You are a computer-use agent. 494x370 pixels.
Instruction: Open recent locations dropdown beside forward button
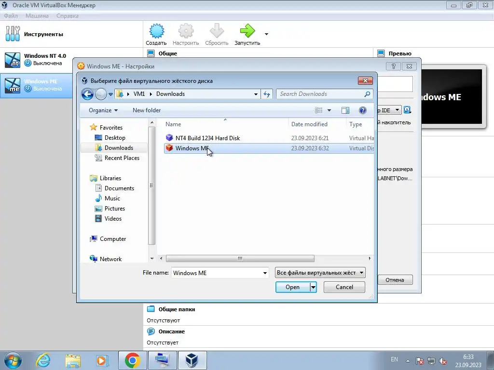coord(110,94)
